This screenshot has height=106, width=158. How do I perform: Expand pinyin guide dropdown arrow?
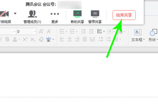53,39
